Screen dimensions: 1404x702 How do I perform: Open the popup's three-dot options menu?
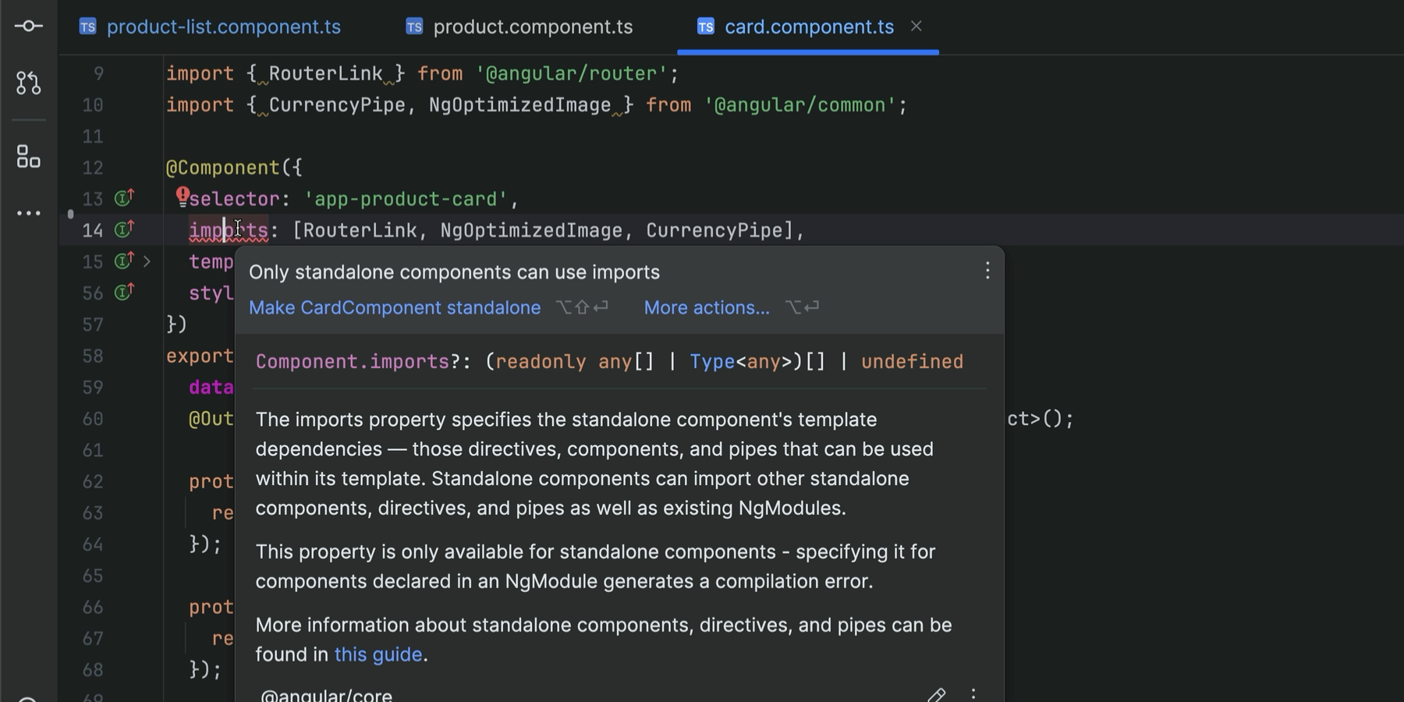point(987,271)
